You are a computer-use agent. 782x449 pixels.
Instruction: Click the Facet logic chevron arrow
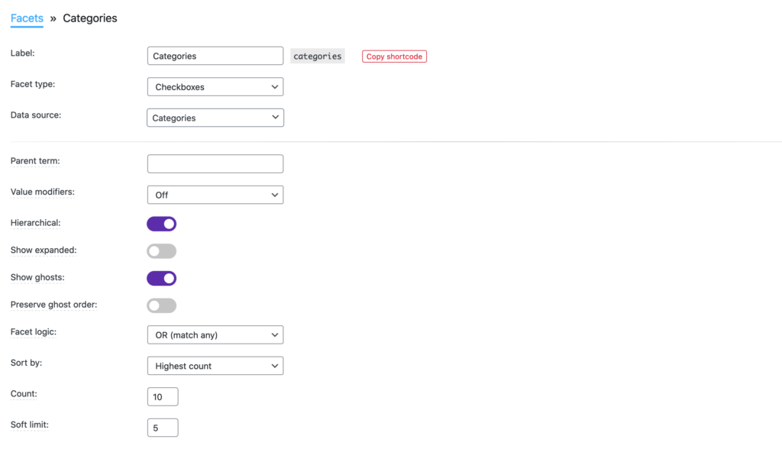tap(275, 335)
